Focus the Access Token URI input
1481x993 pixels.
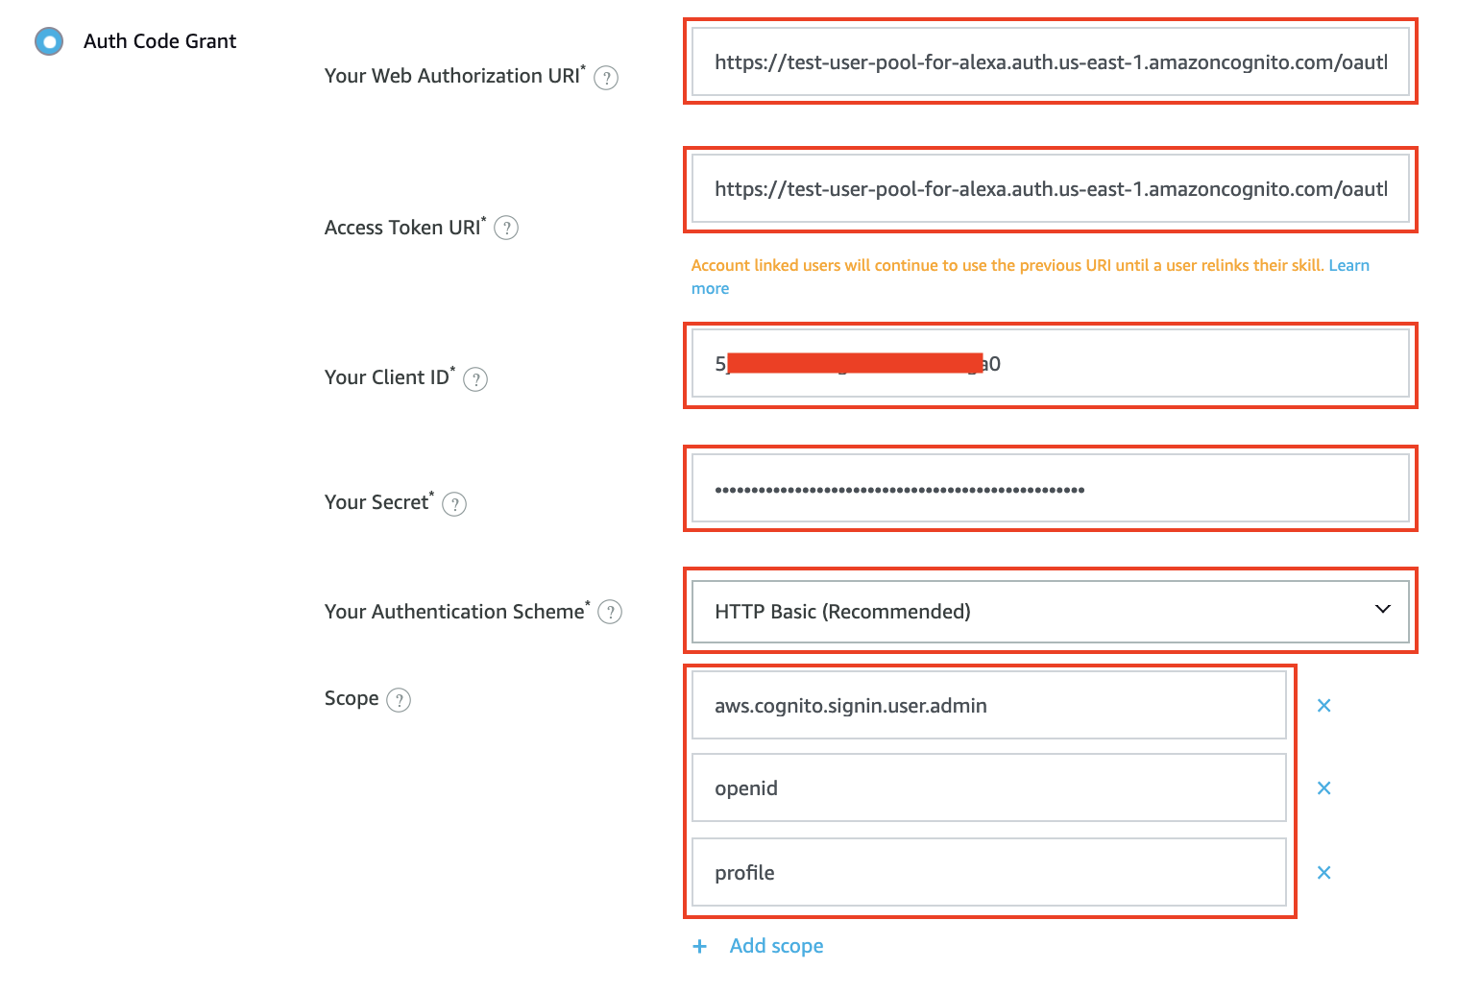[1050, 189]
